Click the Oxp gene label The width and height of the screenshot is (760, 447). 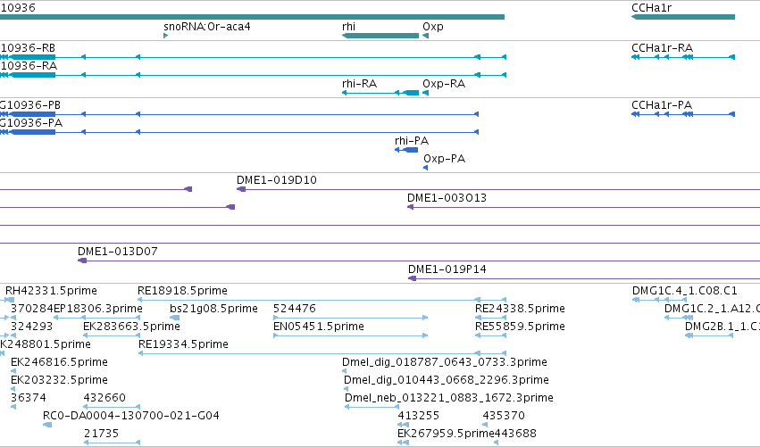(x=433, y=27)
